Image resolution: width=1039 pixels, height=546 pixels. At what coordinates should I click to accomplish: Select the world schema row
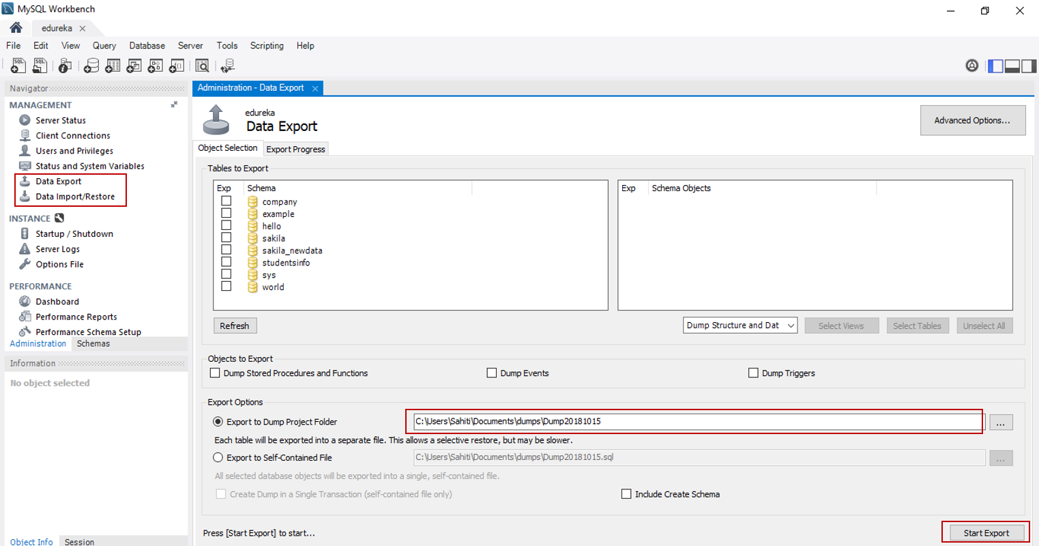pos(273,287)
